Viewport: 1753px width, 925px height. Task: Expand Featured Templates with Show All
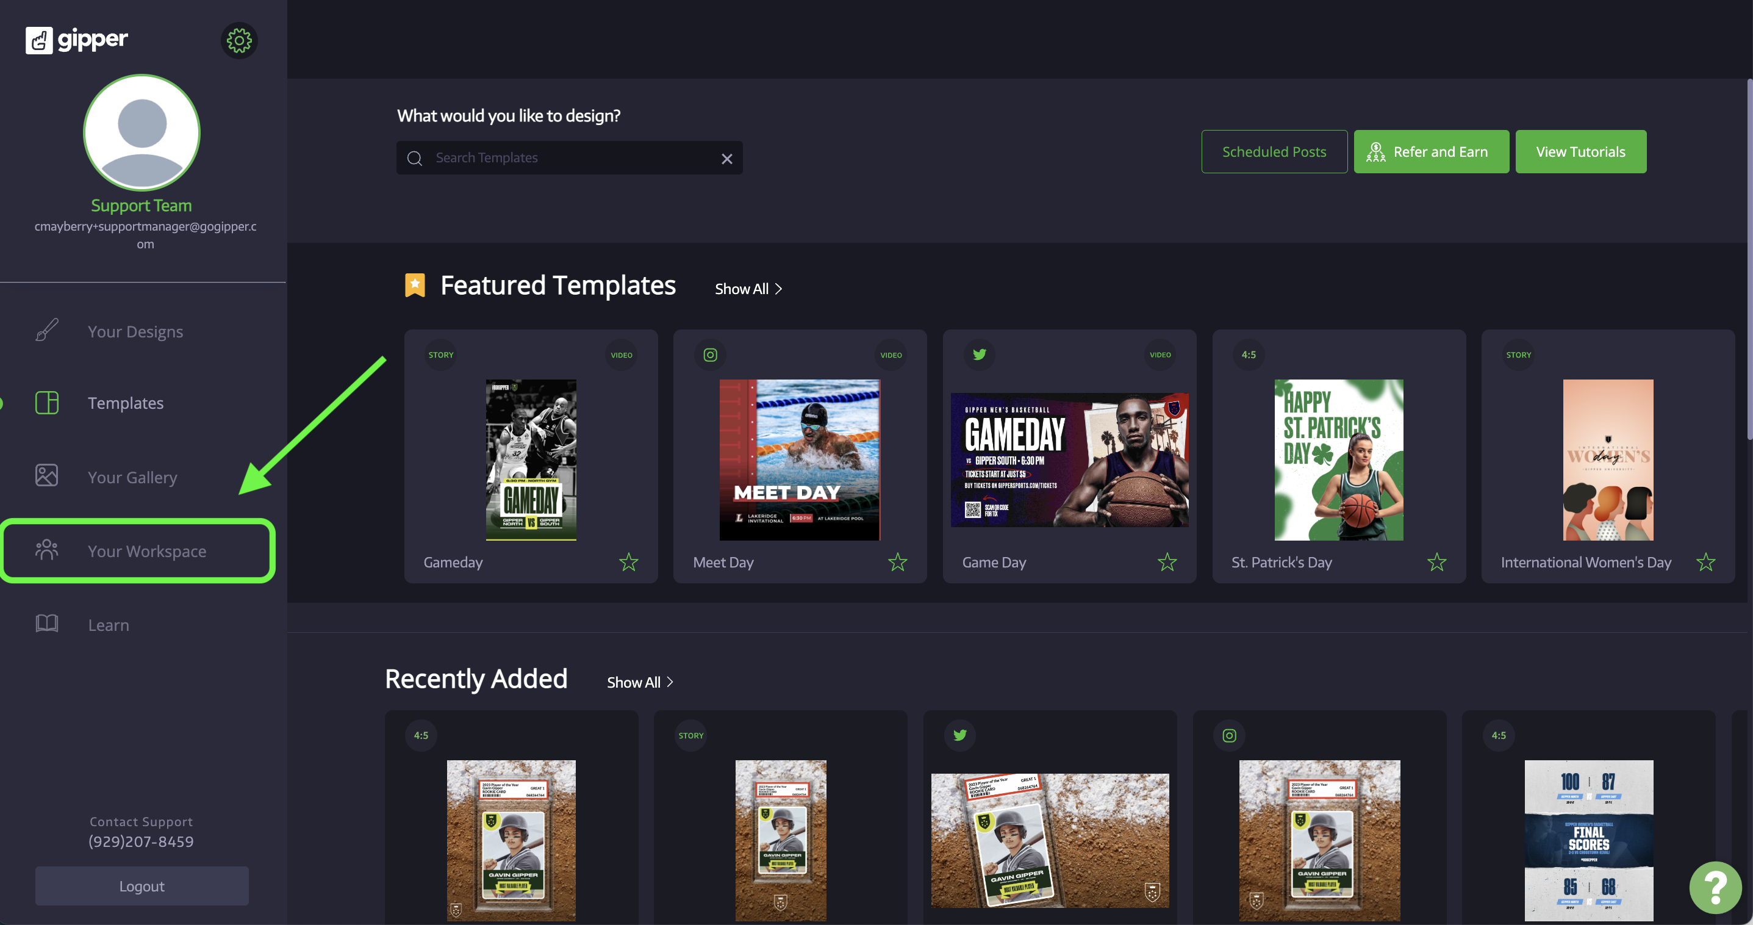coord(748,289)
